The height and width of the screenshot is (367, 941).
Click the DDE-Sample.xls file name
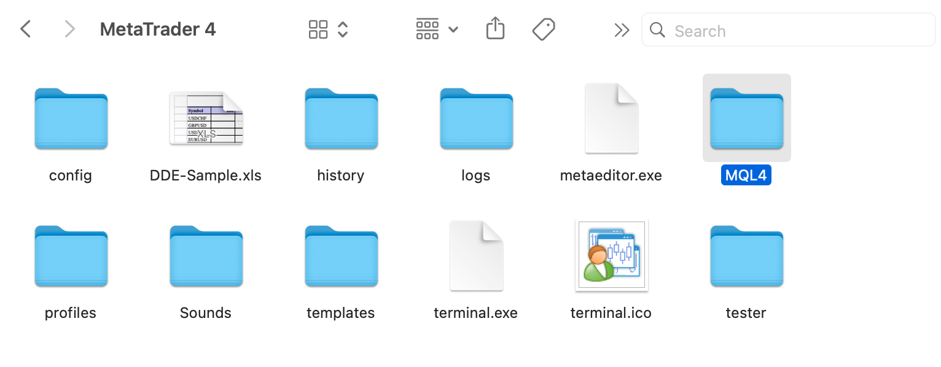pyautogui.click(x=206, y=176)
